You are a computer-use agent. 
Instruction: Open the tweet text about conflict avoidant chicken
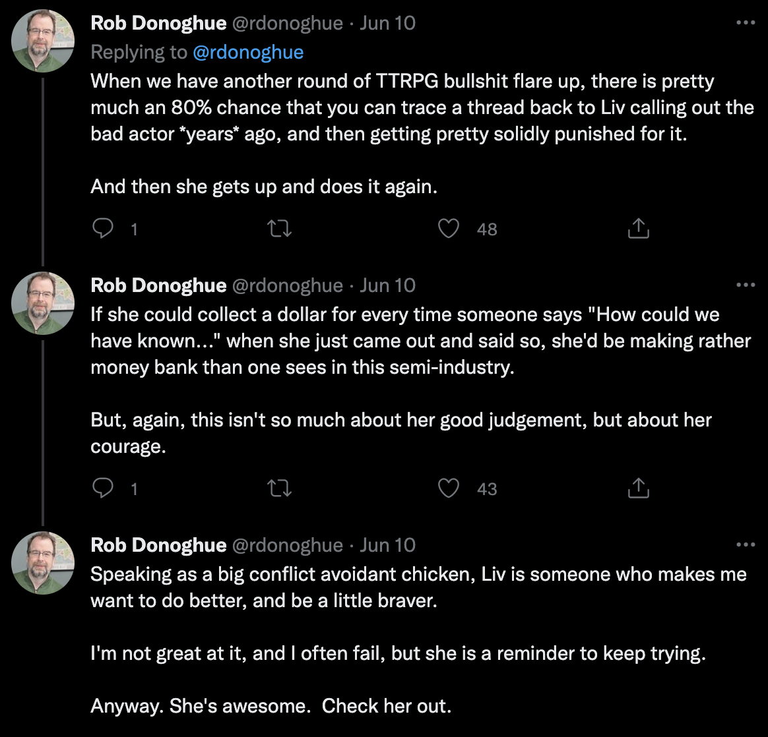[419, 640]
